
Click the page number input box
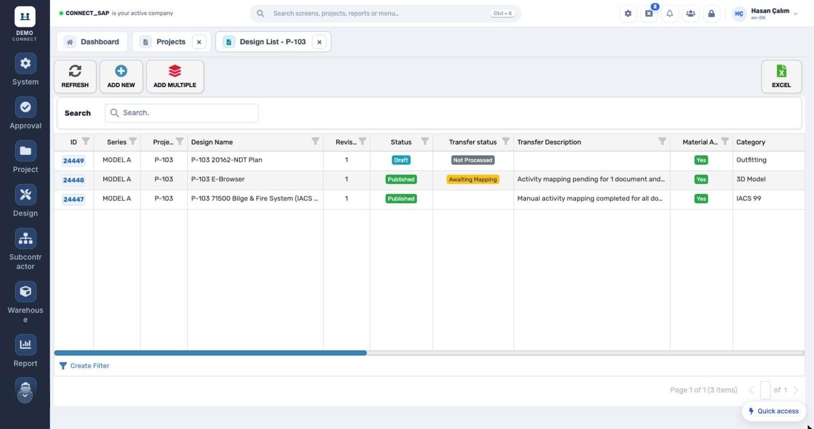[x=765, y=390]
